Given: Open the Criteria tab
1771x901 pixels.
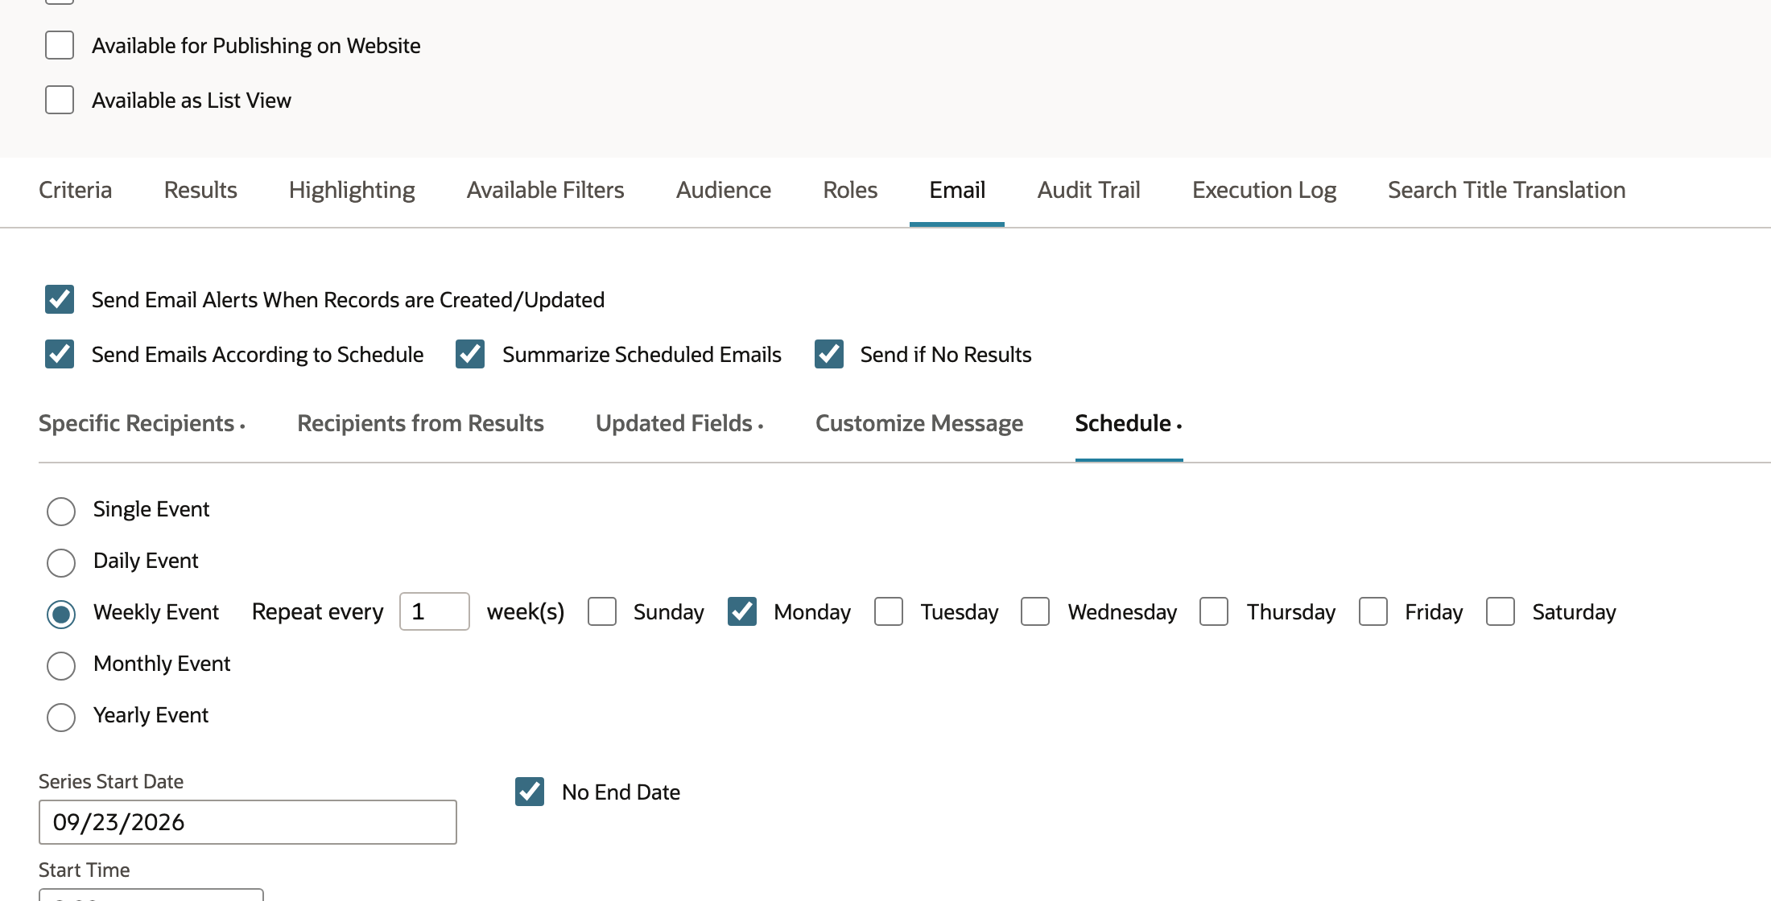Looking at the screenshot, I should click(x=76, y=190).
